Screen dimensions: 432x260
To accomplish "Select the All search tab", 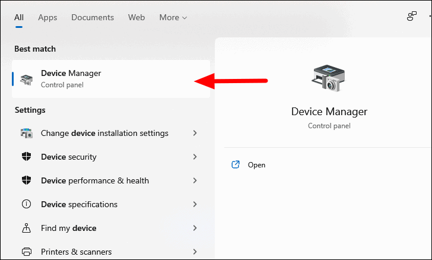I will click(x=19, y=17).
